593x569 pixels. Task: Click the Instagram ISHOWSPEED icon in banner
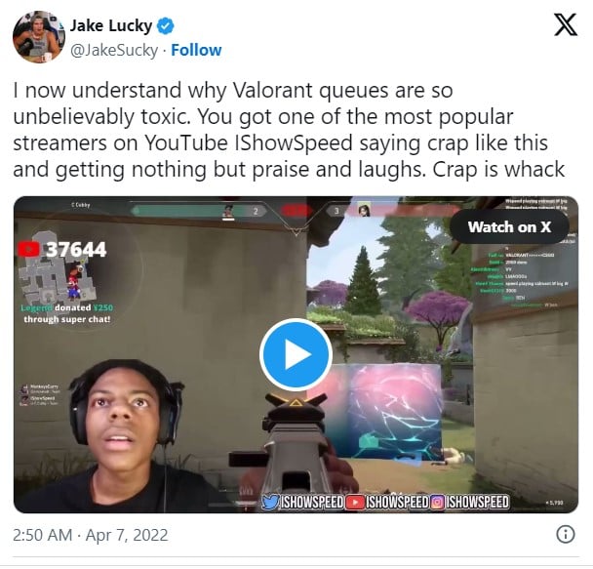click(437, 502)
